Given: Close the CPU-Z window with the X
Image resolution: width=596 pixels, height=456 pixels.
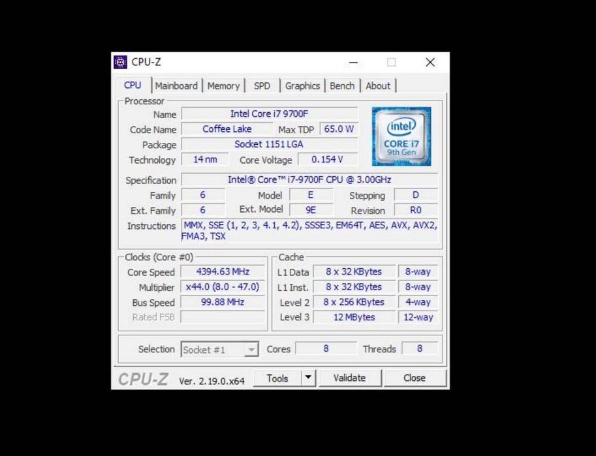Looking at the screenshot, I should pos(430,63).
